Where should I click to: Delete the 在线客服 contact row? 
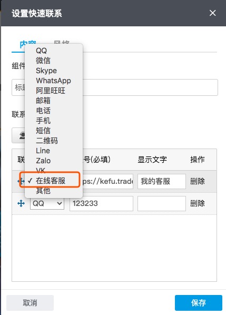(198, 181)
